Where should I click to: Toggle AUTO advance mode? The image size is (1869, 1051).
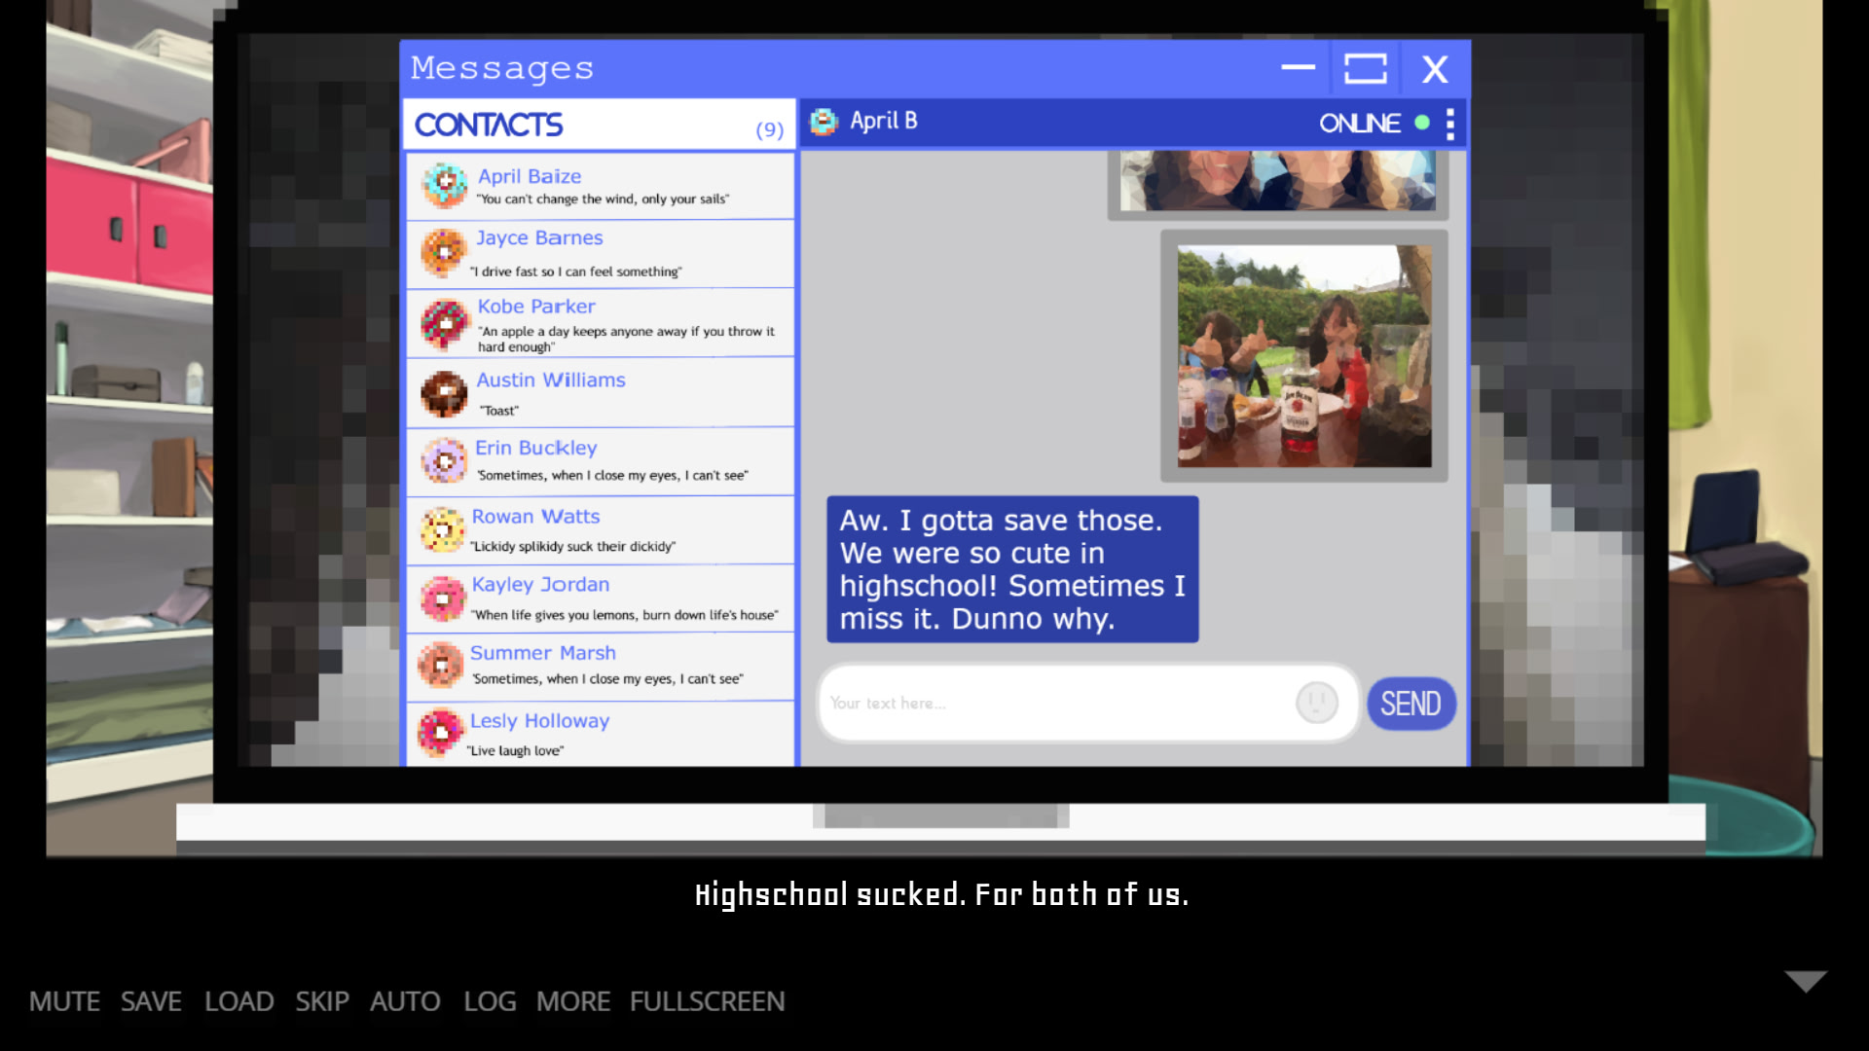(405, 1001)
